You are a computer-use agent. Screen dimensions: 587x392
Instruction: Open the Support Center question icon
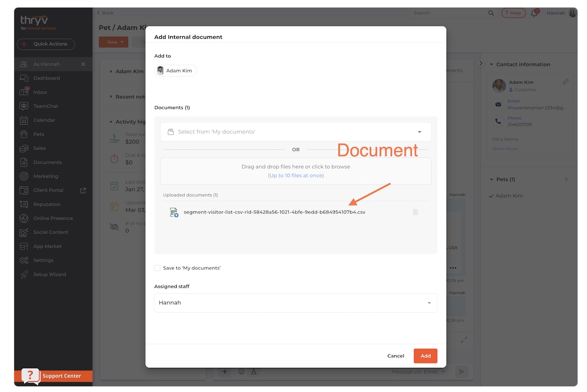pyautogui.click(x=30, y=376)
